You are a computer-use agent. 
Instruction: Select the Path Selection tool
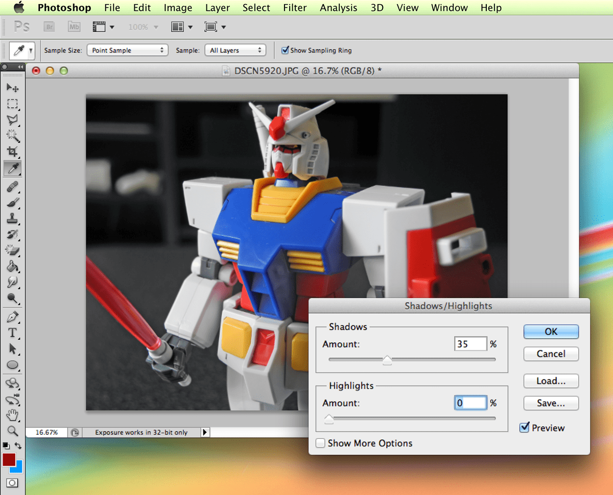point(12,349)
